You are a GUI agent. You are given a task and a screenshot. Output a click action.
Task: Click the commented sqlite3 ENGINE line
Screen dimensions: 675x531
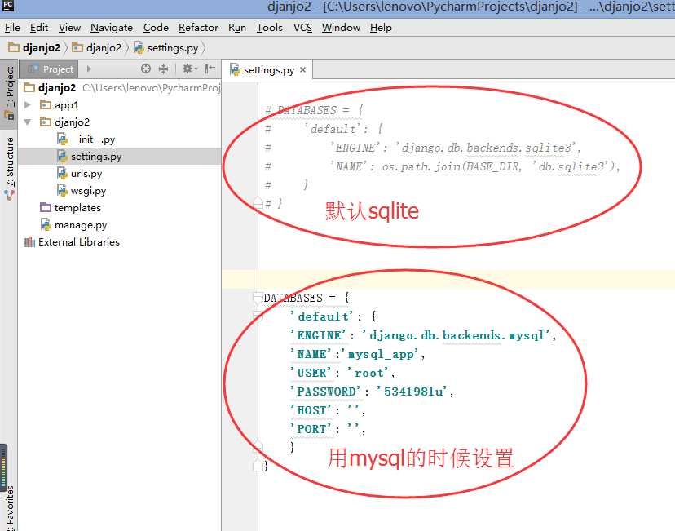pos(423,148)
